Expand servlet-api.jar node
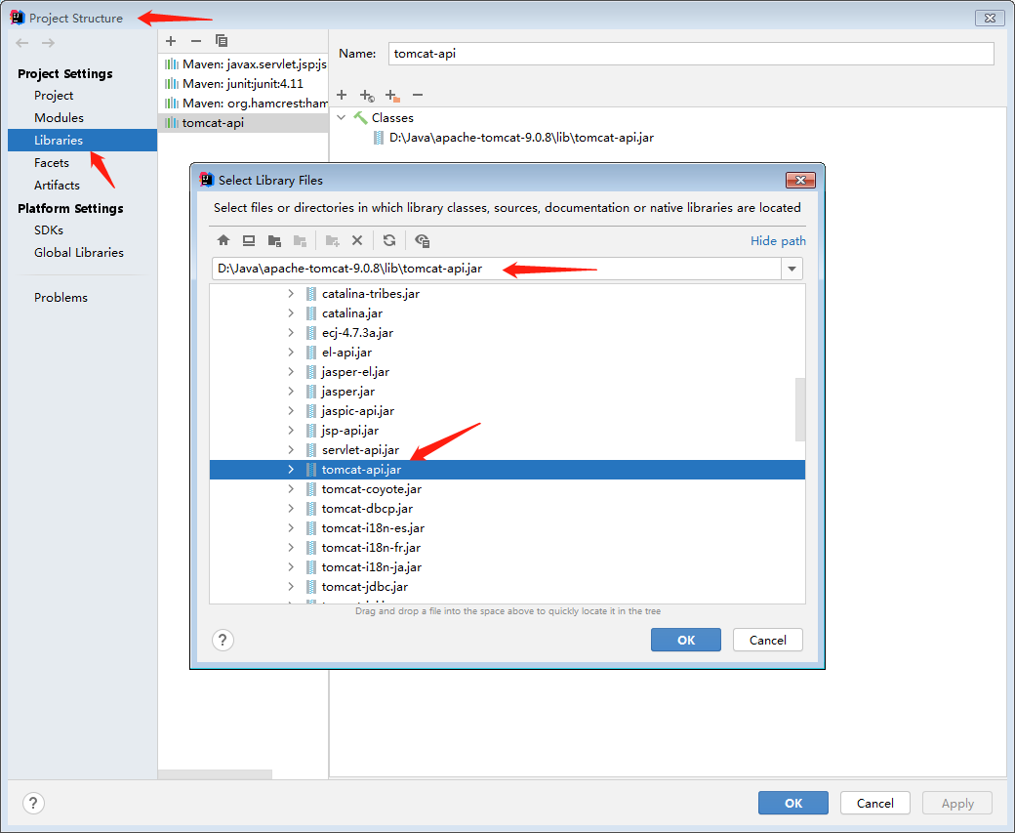 291,449
